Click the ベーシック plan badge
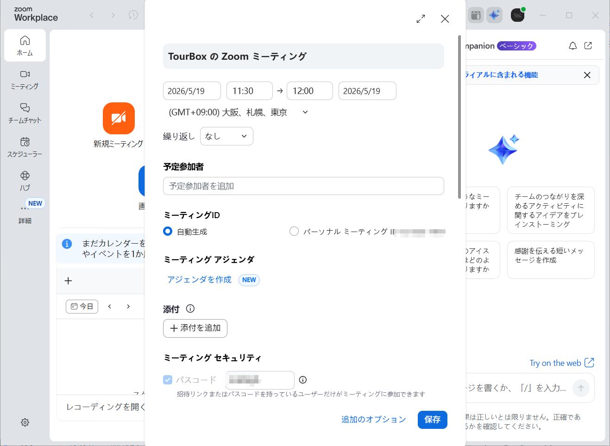 pos(516,46)
